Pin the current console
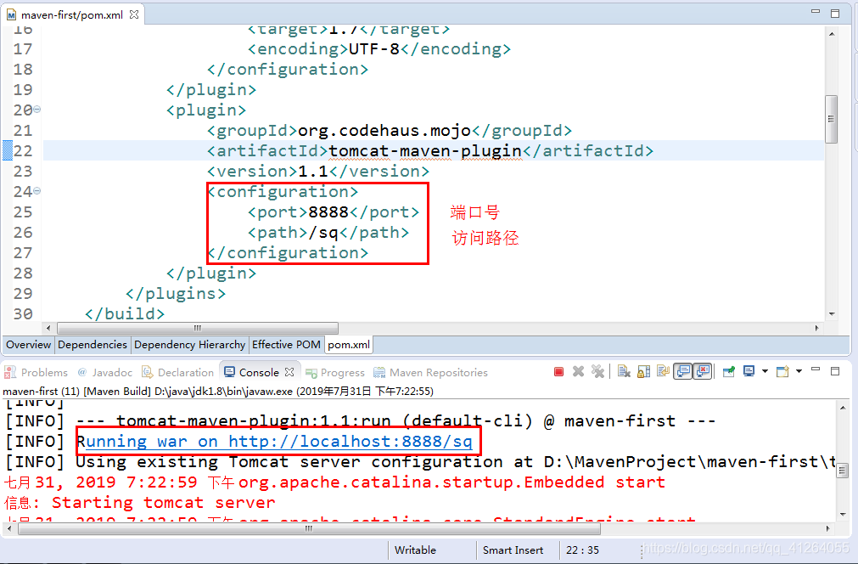This screenshot has height=564, width=858. tap(728, 372)
